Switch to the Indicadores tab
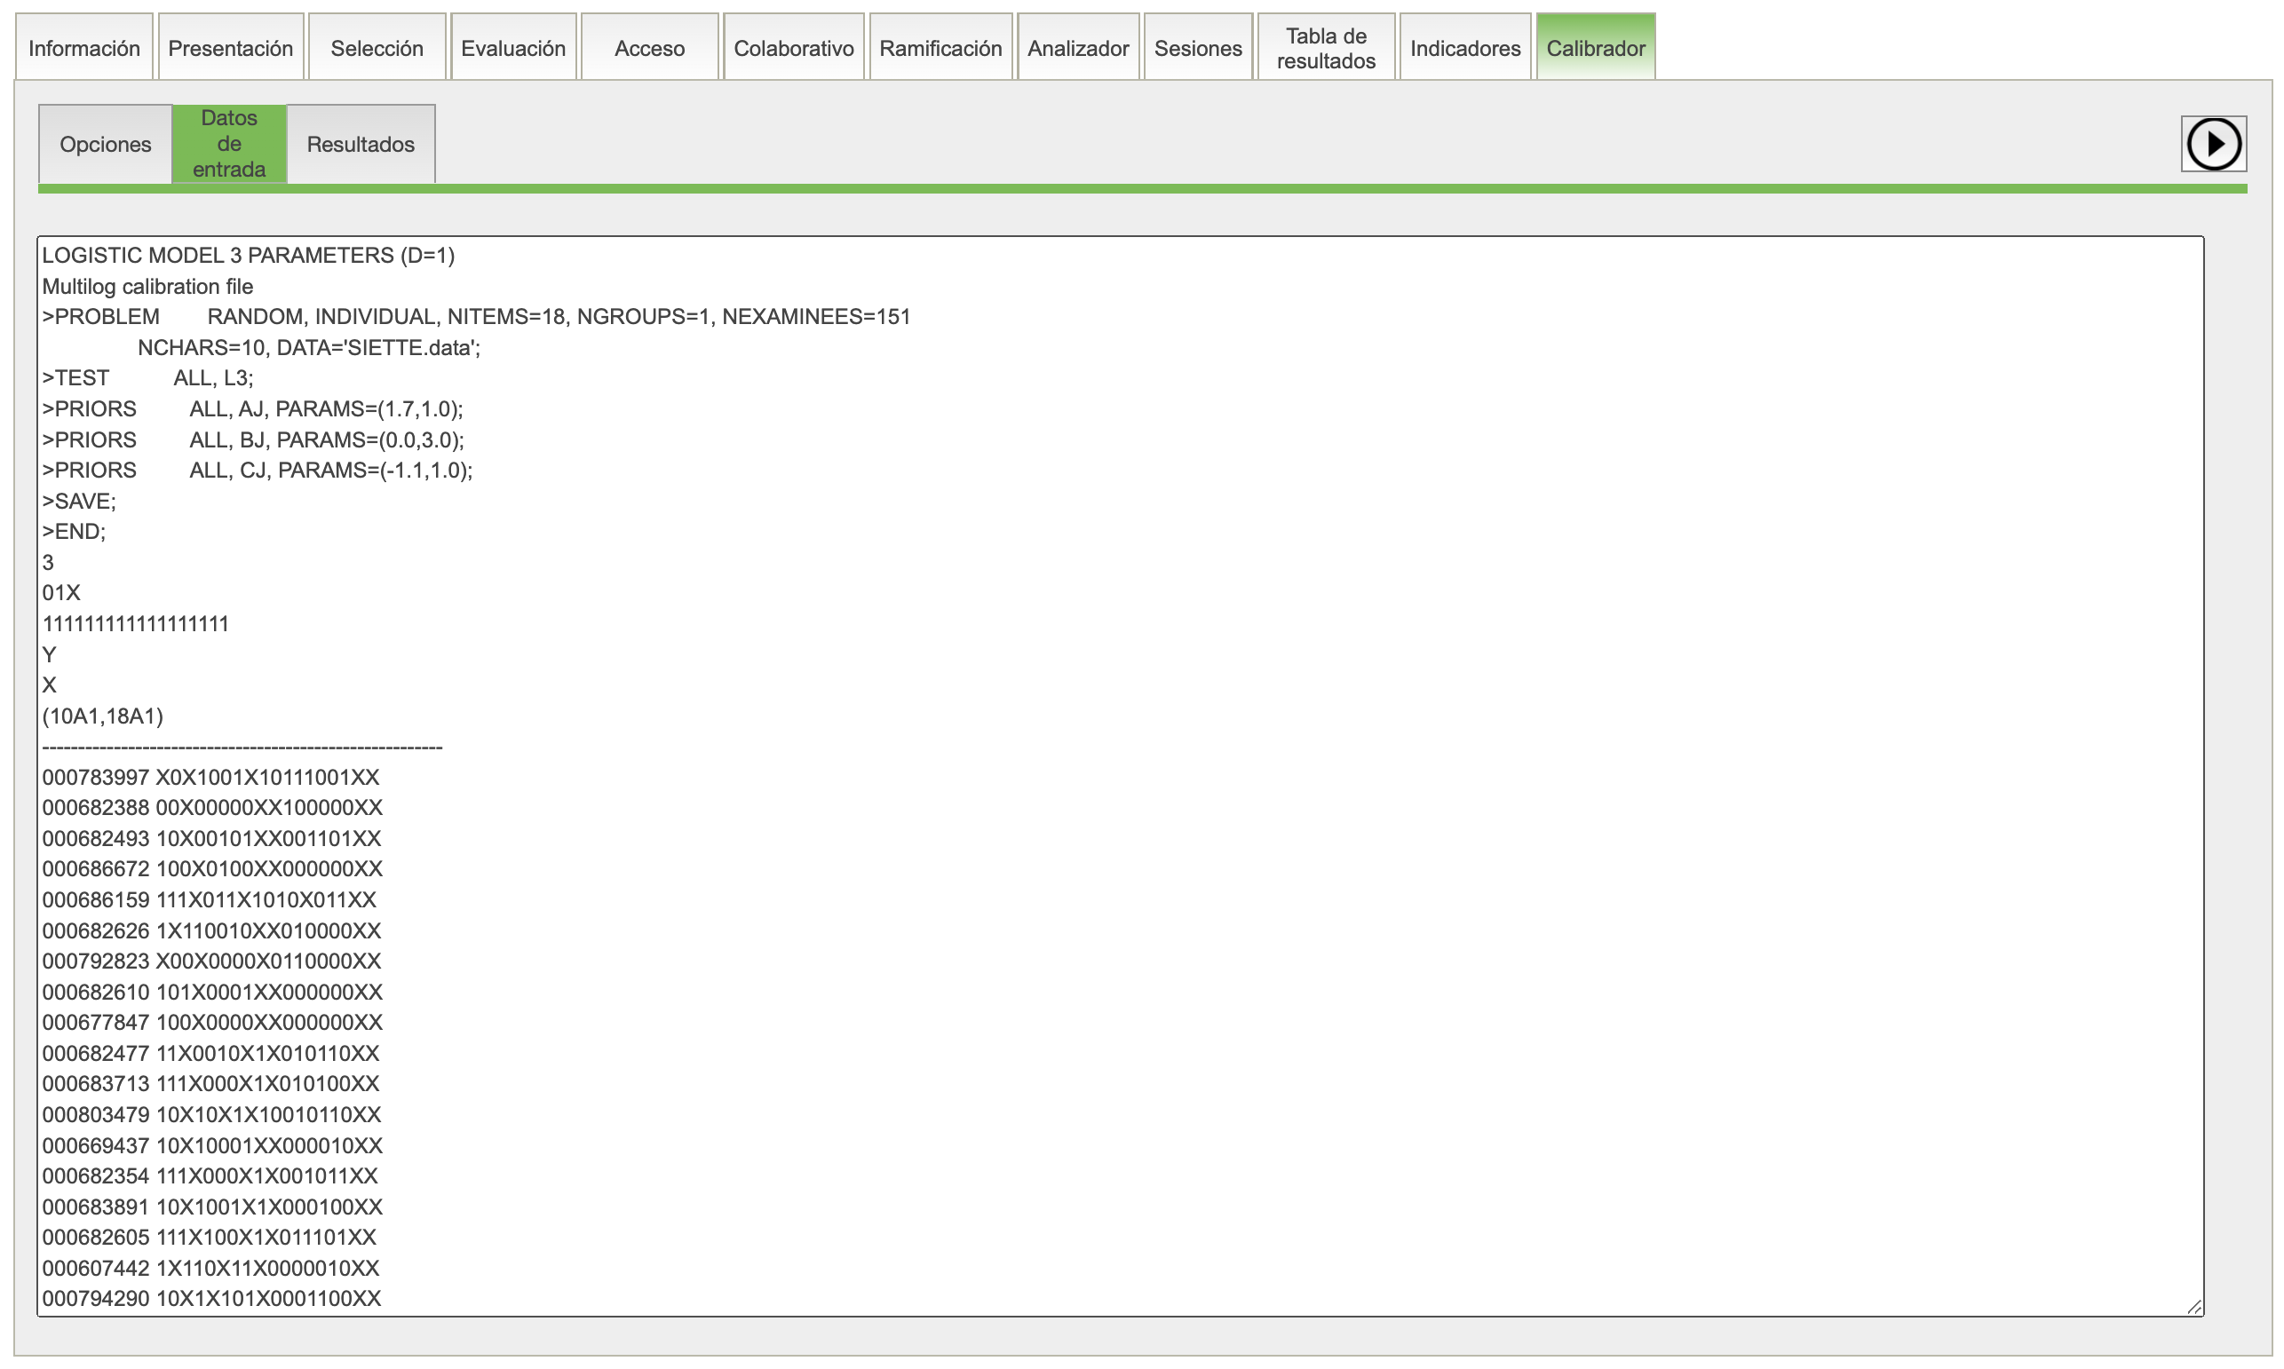The width and height of the screenshot is (2284, 1369). 1464,48
